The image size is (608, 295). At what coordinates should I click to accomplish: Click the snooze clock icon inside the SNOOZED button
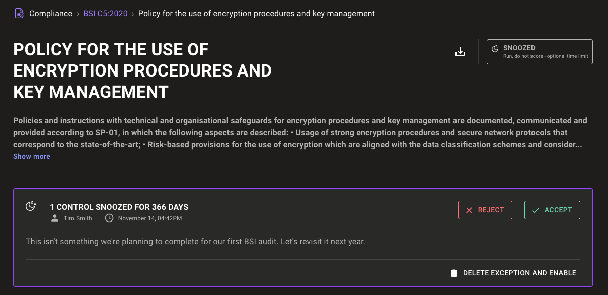pos(495,48)
